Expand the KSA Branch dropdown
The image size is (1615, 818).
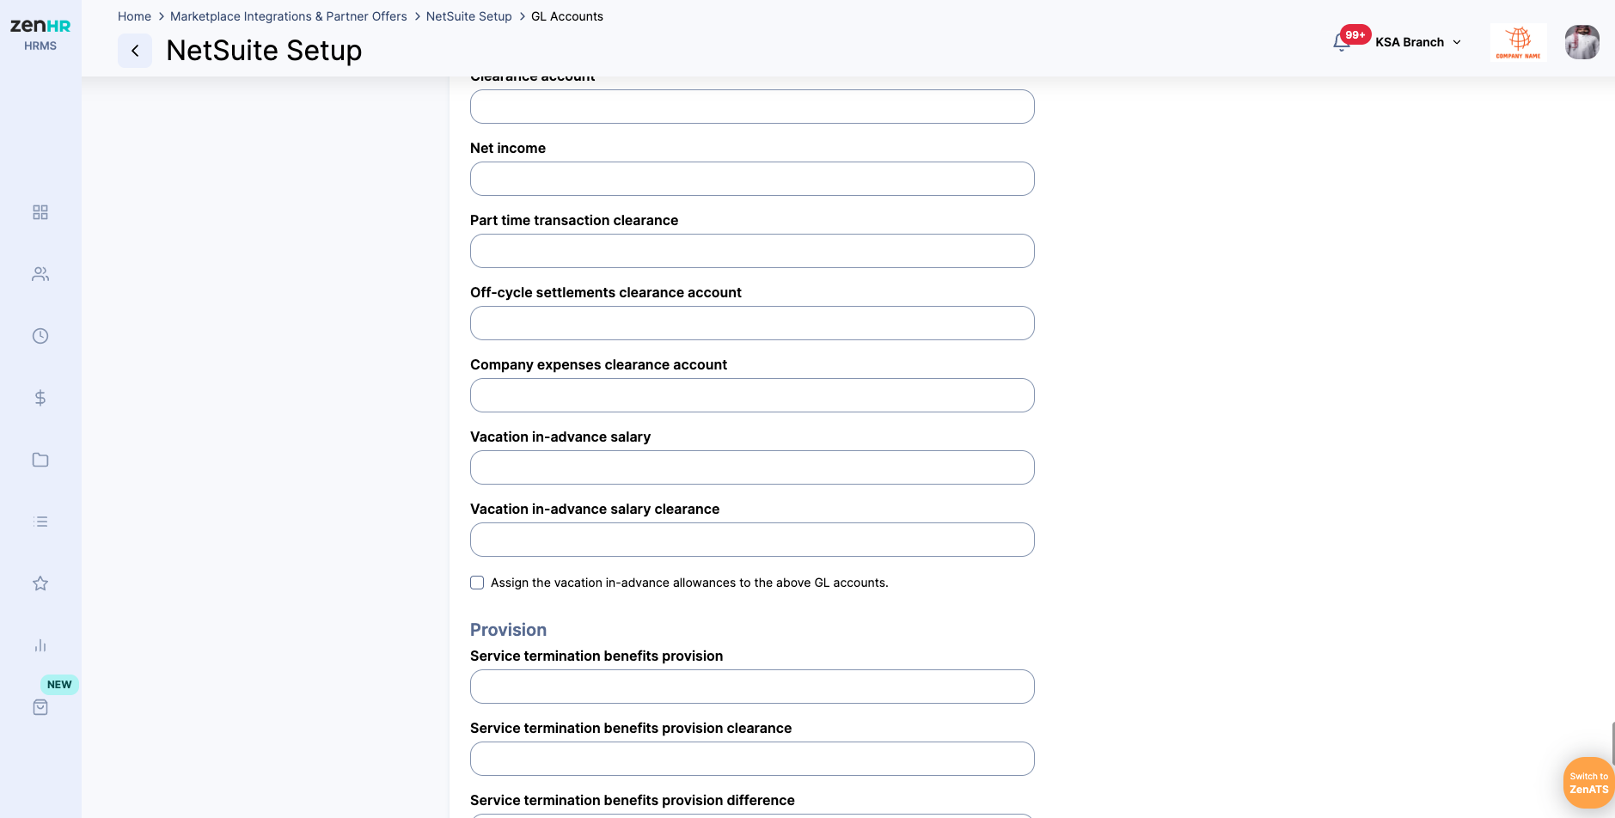click(1418, 42)
